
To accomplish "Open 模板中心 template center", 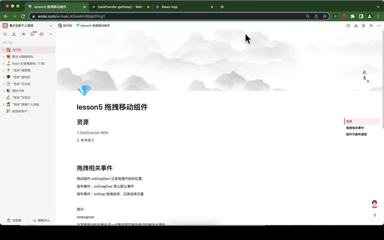I will coord(41,220).
